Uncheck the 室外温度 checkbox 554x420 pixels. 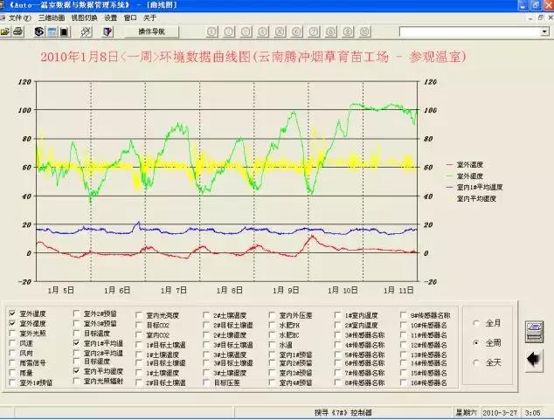point(12,313)
